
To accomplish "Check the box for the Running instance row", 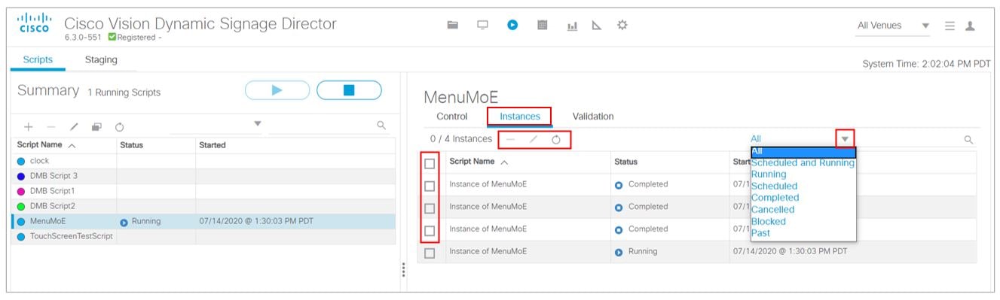I will coord(430,253).
